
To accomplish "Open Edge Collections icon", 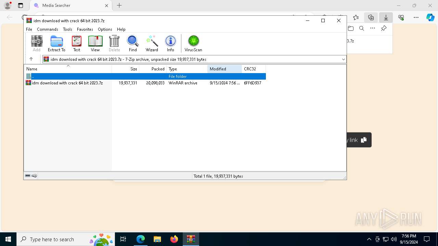I will click(x=371, y=17).
